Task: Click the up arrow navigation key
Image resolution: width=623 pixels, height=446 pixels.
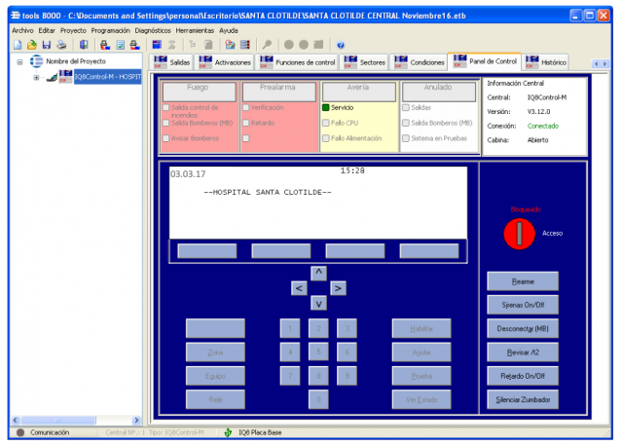Action: click(318, 273)
